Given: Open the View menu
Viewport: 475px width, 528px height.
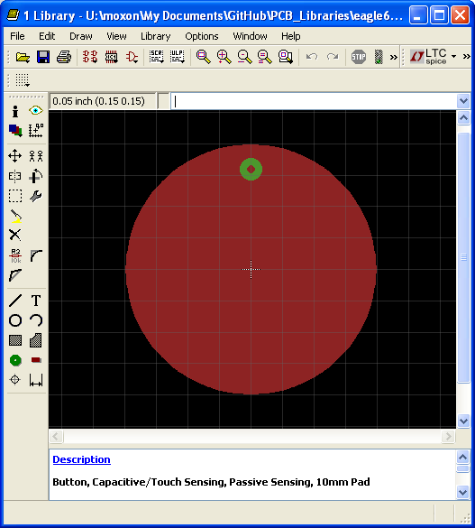Looking at the screenshot, I should (116, 36).
